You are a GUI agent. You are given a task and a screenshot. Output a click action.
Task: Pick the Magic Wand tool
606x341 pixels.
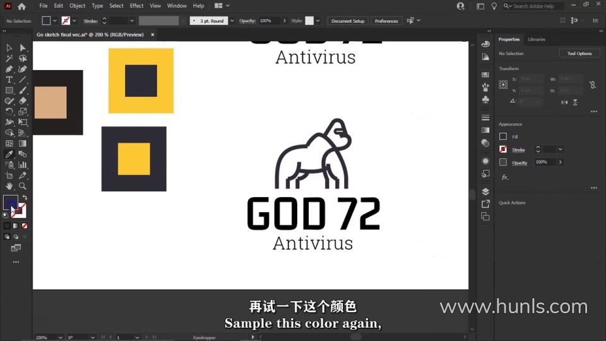point(9,58)
